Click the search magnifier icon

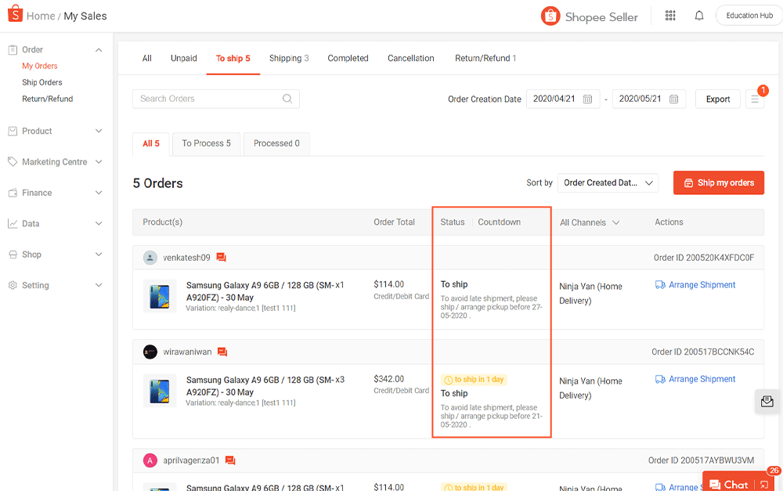[287, 99]
